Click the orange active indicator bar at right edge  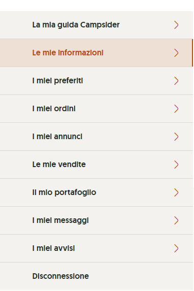(x=192, y=53)
